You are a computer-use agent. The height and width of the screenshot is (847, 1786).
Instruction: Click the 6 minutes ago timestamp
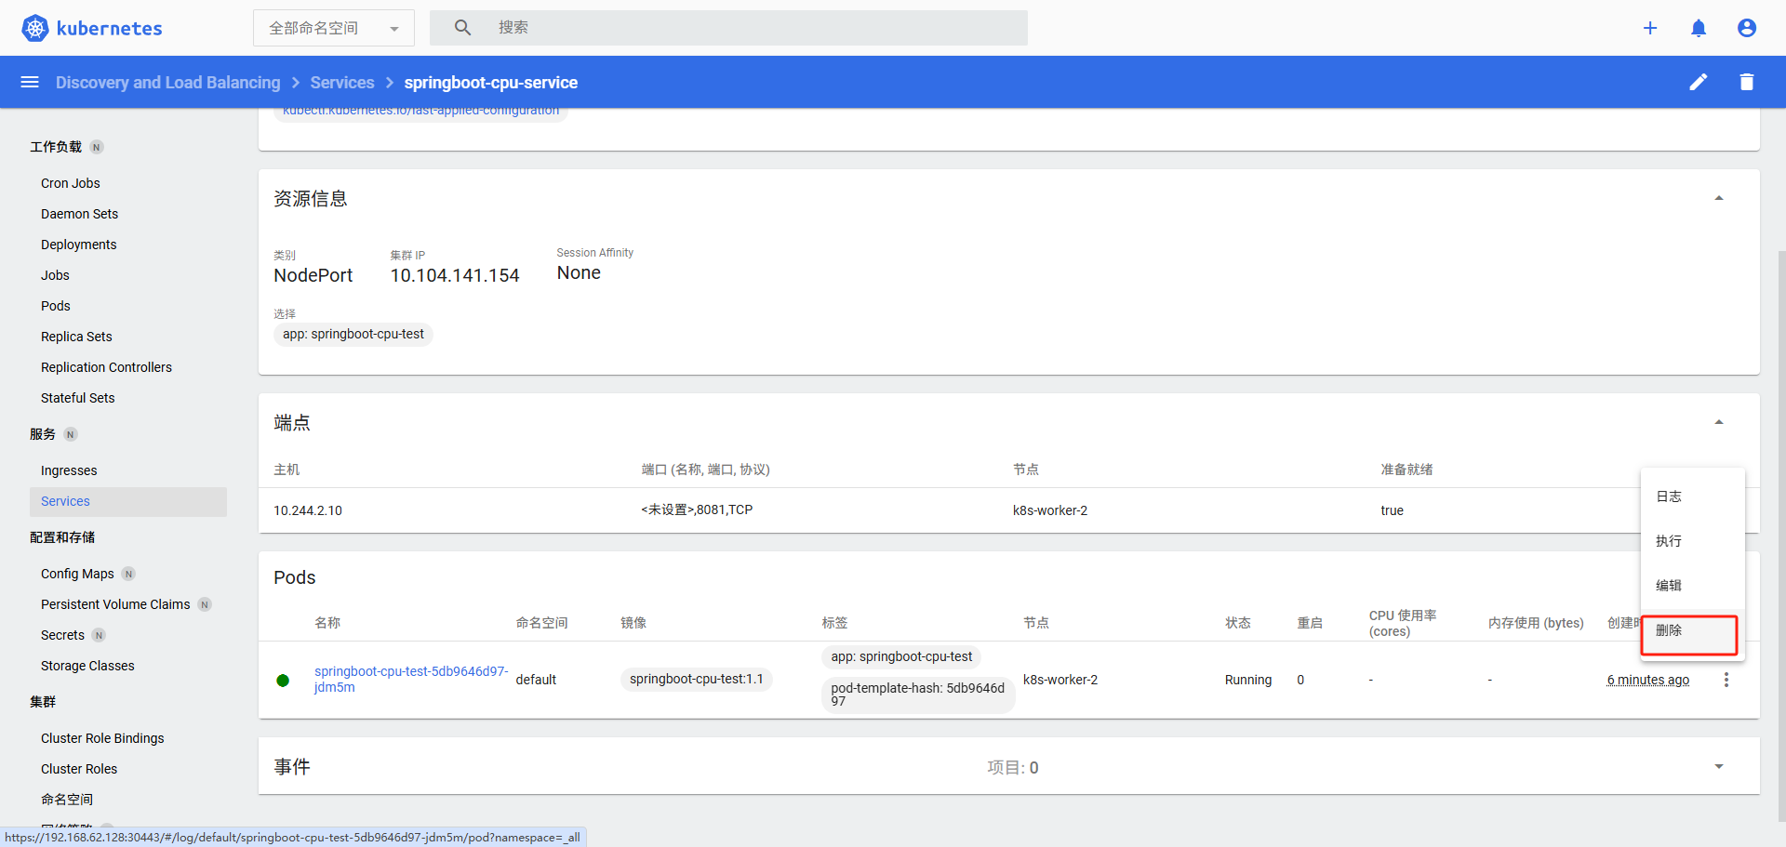(x=1648, y=680)
